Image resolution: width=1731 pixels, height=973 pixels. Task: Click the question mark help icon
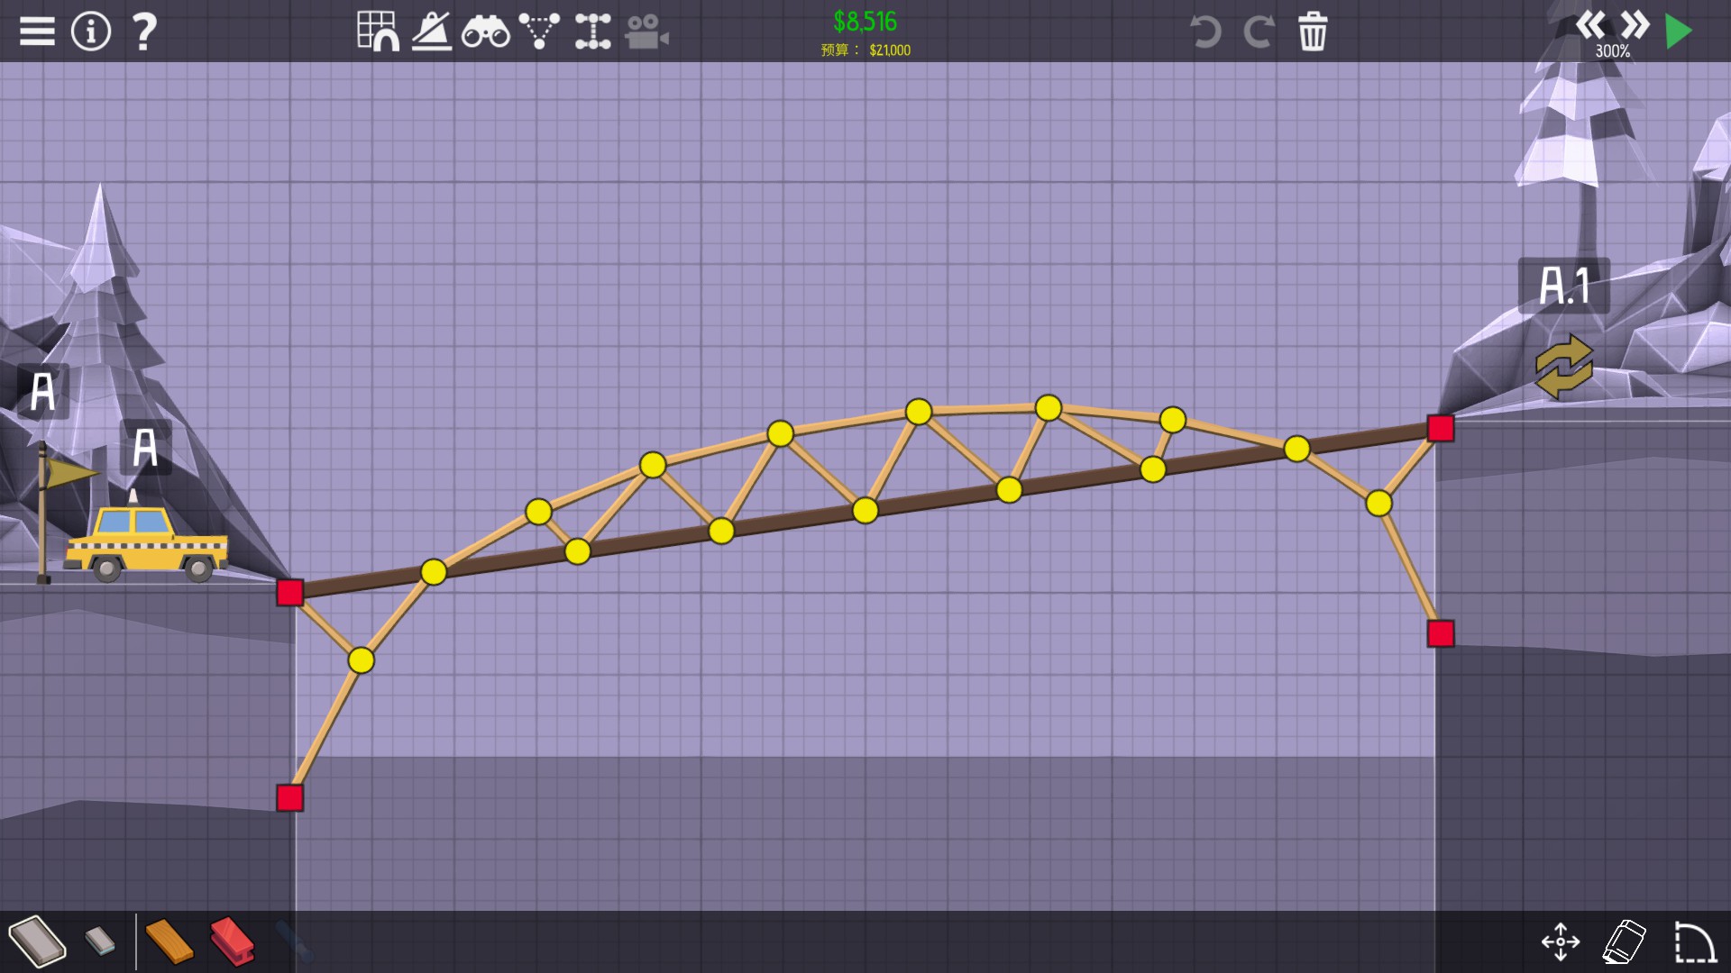click(x=143, y=32)
